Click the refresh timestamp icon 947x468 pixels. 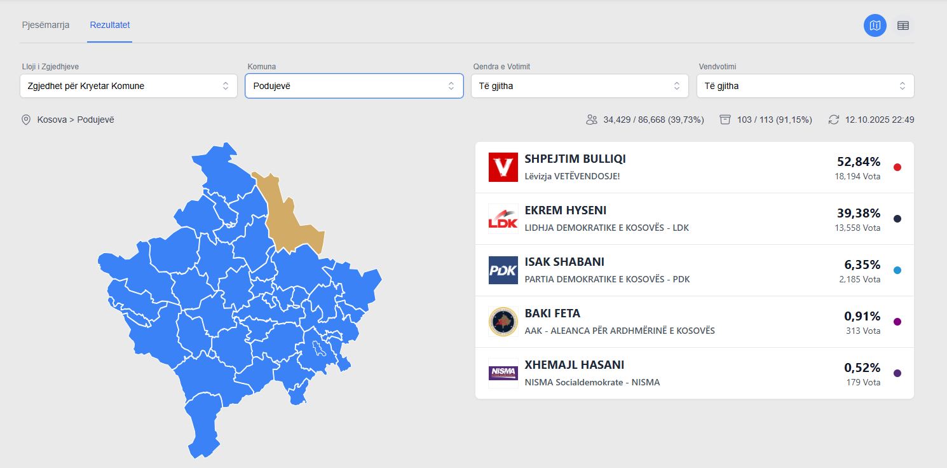[834, 120]
